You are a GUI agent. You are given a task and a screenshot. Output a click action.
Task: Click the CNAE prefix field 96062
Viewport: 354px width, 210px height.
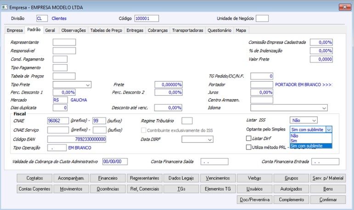[x=58, y=121]
